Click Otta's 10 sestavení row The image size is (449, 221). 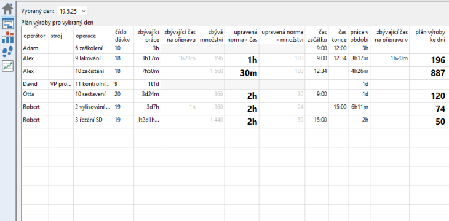[234, 96]
